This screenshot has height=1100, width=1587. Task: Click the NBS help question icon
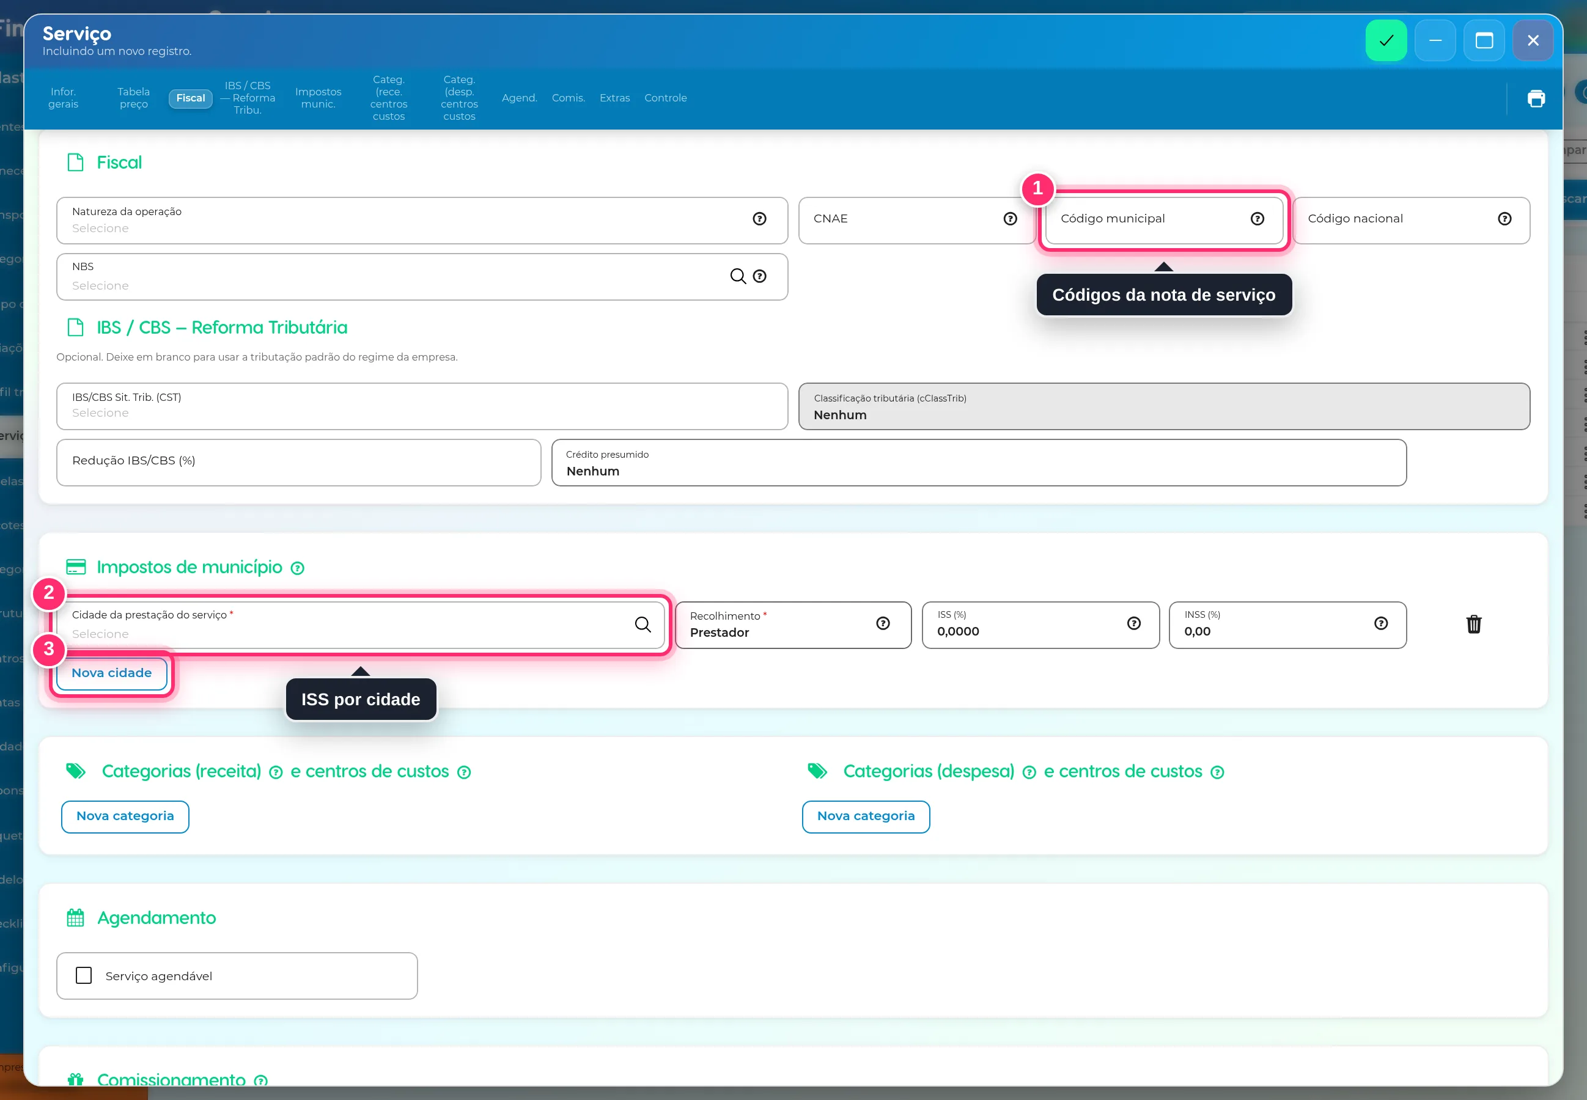tap(759, 276)
